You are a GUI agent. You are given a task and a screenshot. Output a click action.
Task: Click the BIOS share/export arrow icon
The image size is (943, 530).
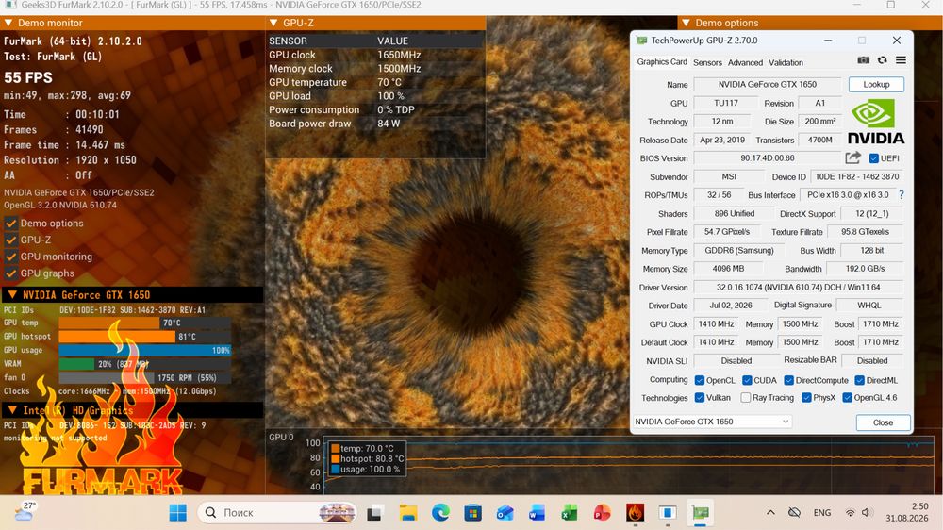click(852, 157)
